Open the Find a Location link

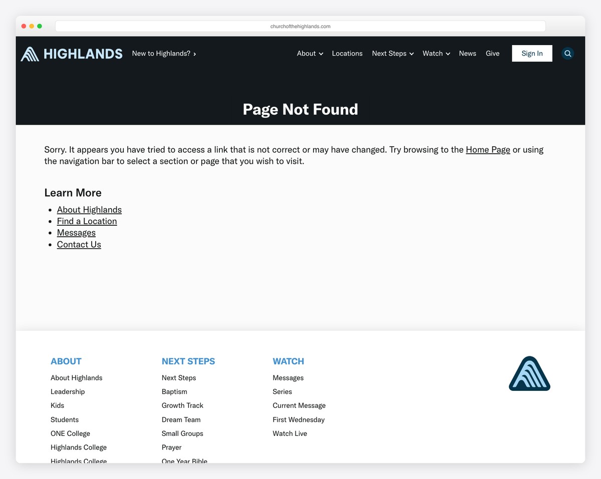(87, 221)
